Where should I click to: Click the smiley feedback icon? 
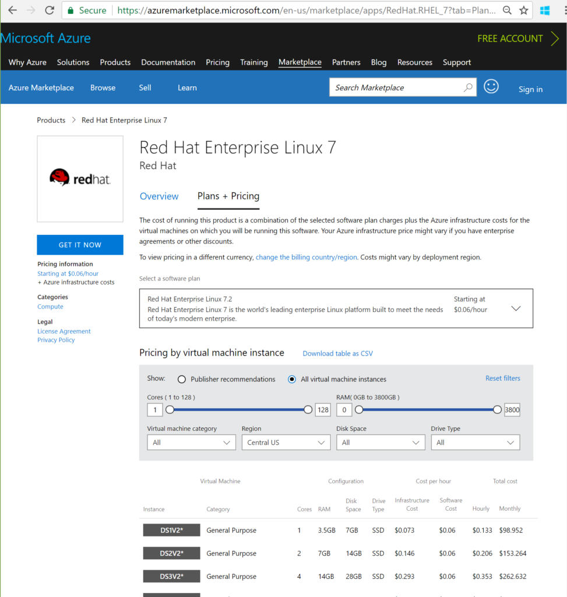click(491, 86)
